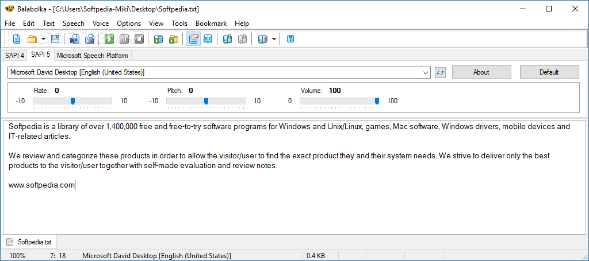Click the greyed go to bookmark icon

click(x=243, y=39)
